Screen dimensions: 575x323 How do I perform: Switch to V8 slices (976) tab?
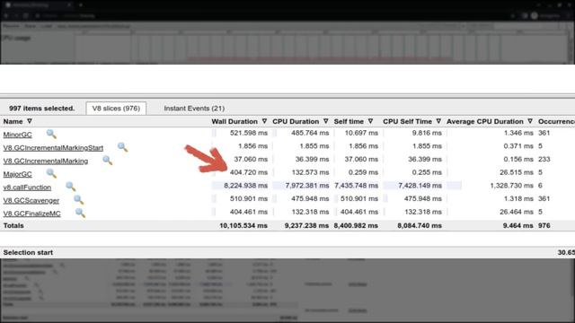[116, 109]
